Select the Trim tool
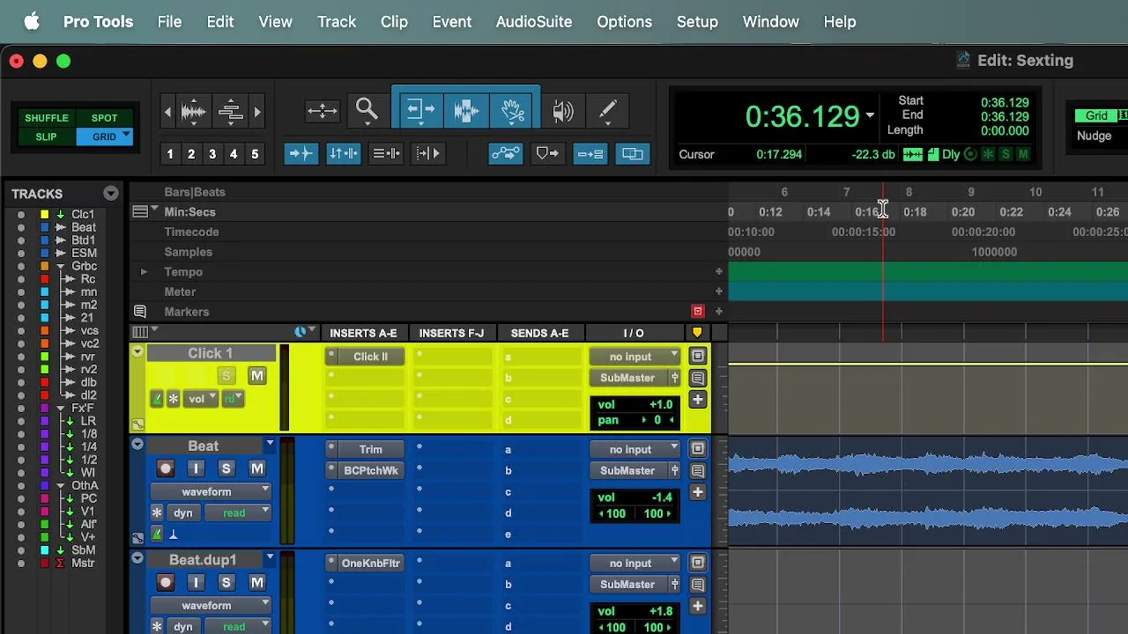The image size is (1128, 634). pos(419,111)
